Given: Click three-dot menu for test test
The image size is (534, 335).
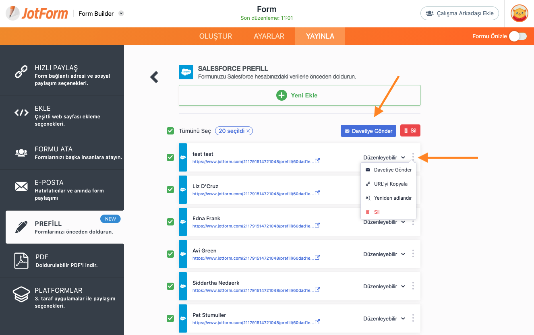Looking at the screenshot, I should point(413,157).
